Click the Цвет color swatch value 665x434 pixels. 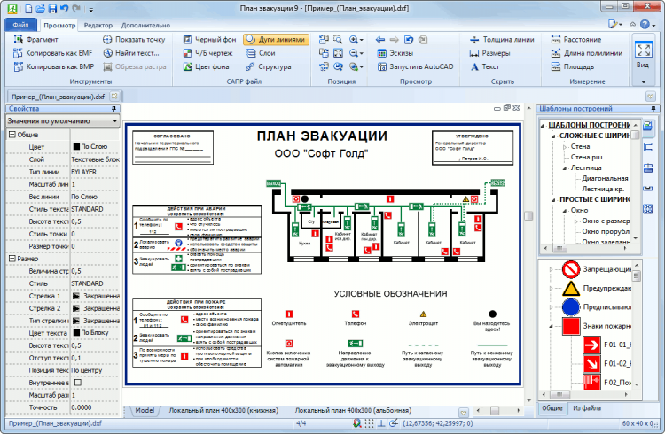pos(76,147)
